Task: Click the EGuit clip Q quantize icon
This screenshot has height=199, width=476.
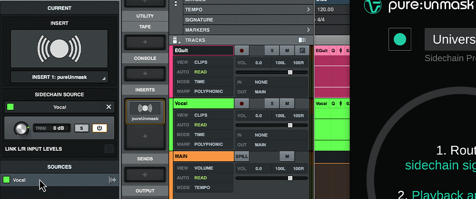Action: click(x=333, y=51)
